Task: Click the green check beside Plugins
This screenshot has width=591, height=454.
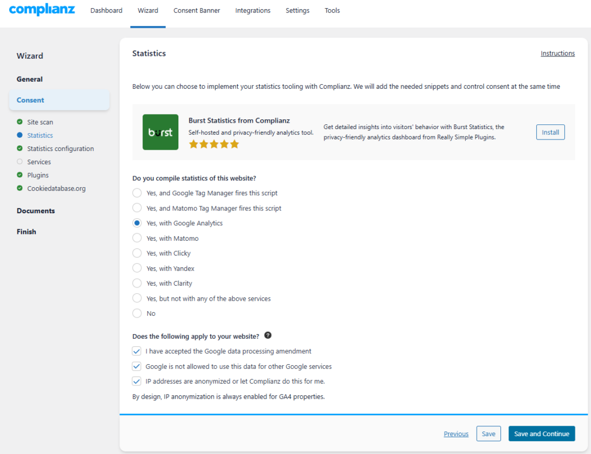Action: [20, 175]
